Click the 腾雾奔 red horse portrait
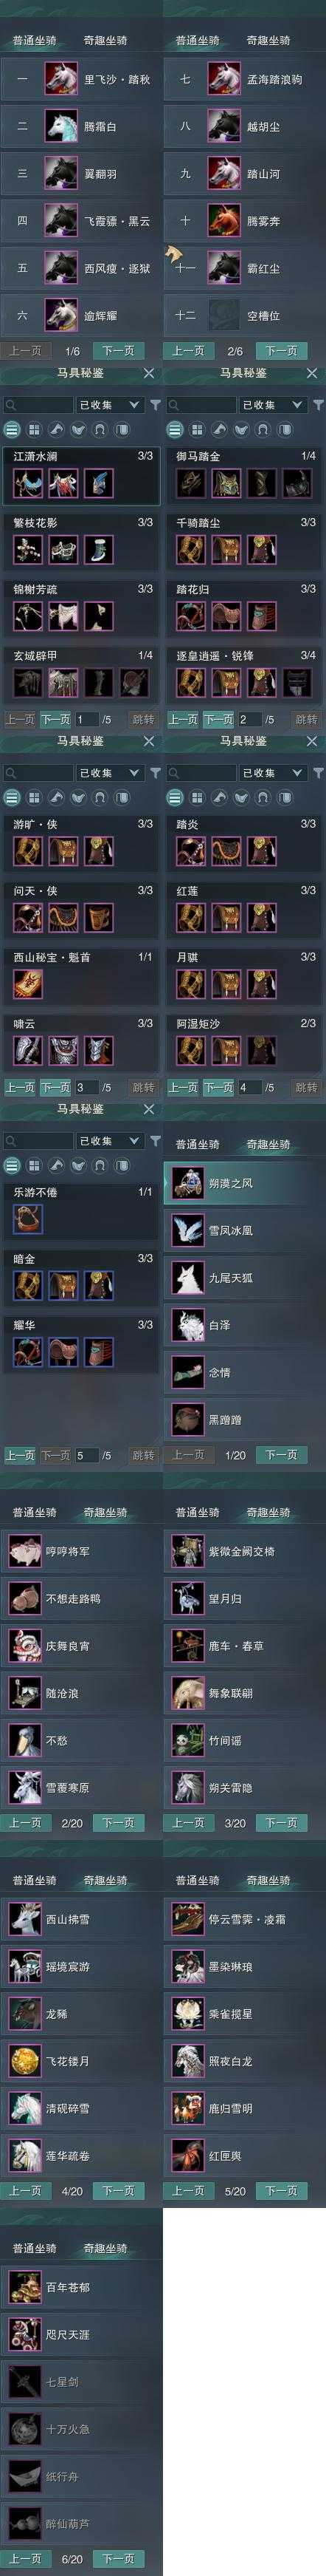 tap(224, 221)
